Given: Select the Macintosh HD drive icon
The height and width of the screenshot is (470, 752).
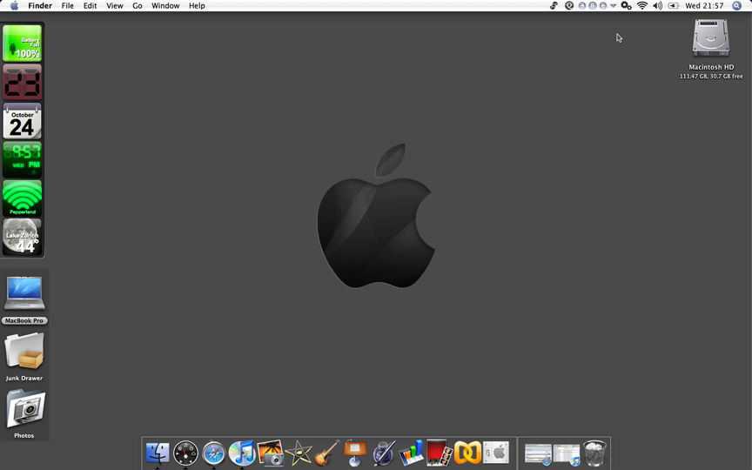Looking at the screenshot, I should click(x=711, y=38).
